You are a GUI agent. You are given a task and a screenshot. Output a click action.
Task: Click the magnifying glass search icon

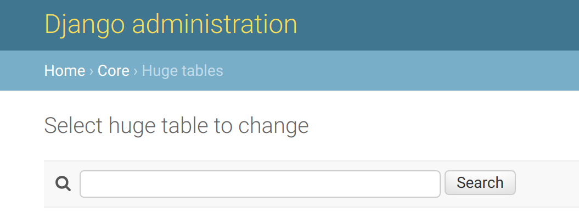pos(63,183)
